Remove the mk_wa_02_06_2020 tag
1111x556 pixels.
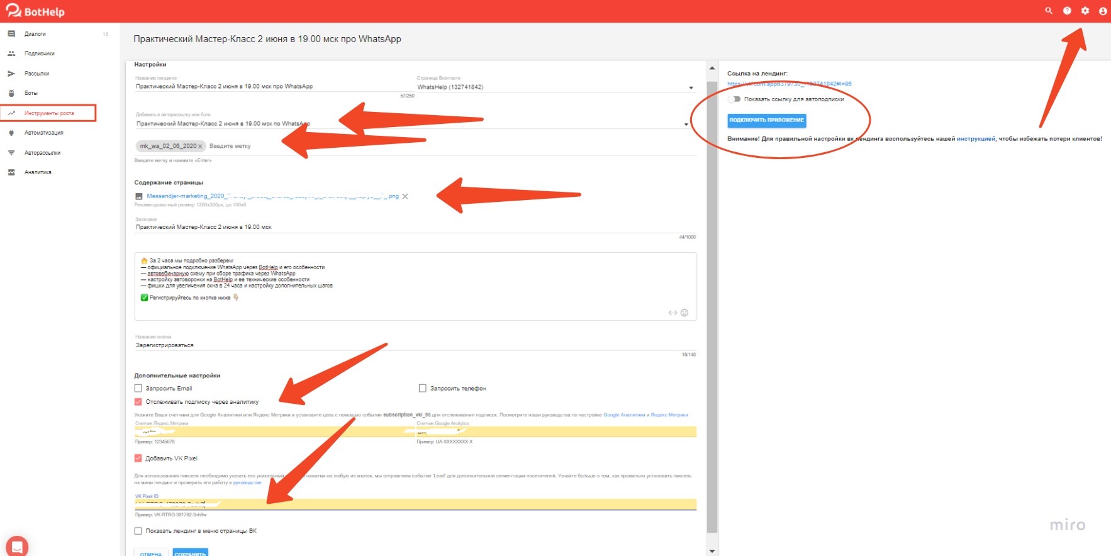click(x=200, y=147)
